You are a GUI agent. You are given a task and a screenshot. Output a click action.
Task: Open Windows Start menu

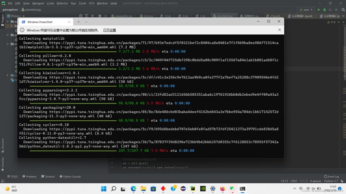[104, 189]
